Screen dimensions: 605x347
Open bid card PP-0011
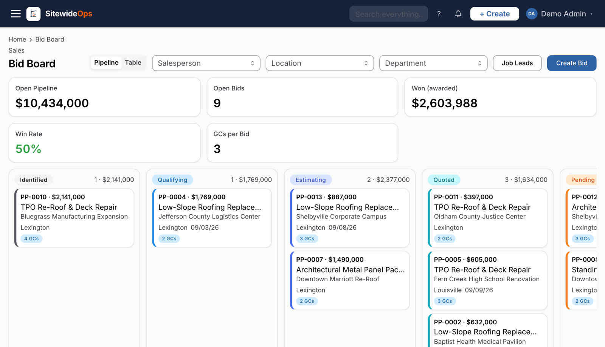(487, 218)
